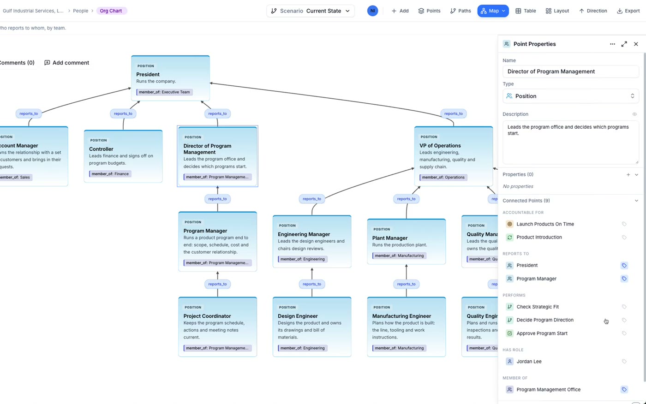Screen dimensions: 646x404
Task: Expand the Point Properties panel to full size
Action: pyautogui.click(x=624, y=44)
